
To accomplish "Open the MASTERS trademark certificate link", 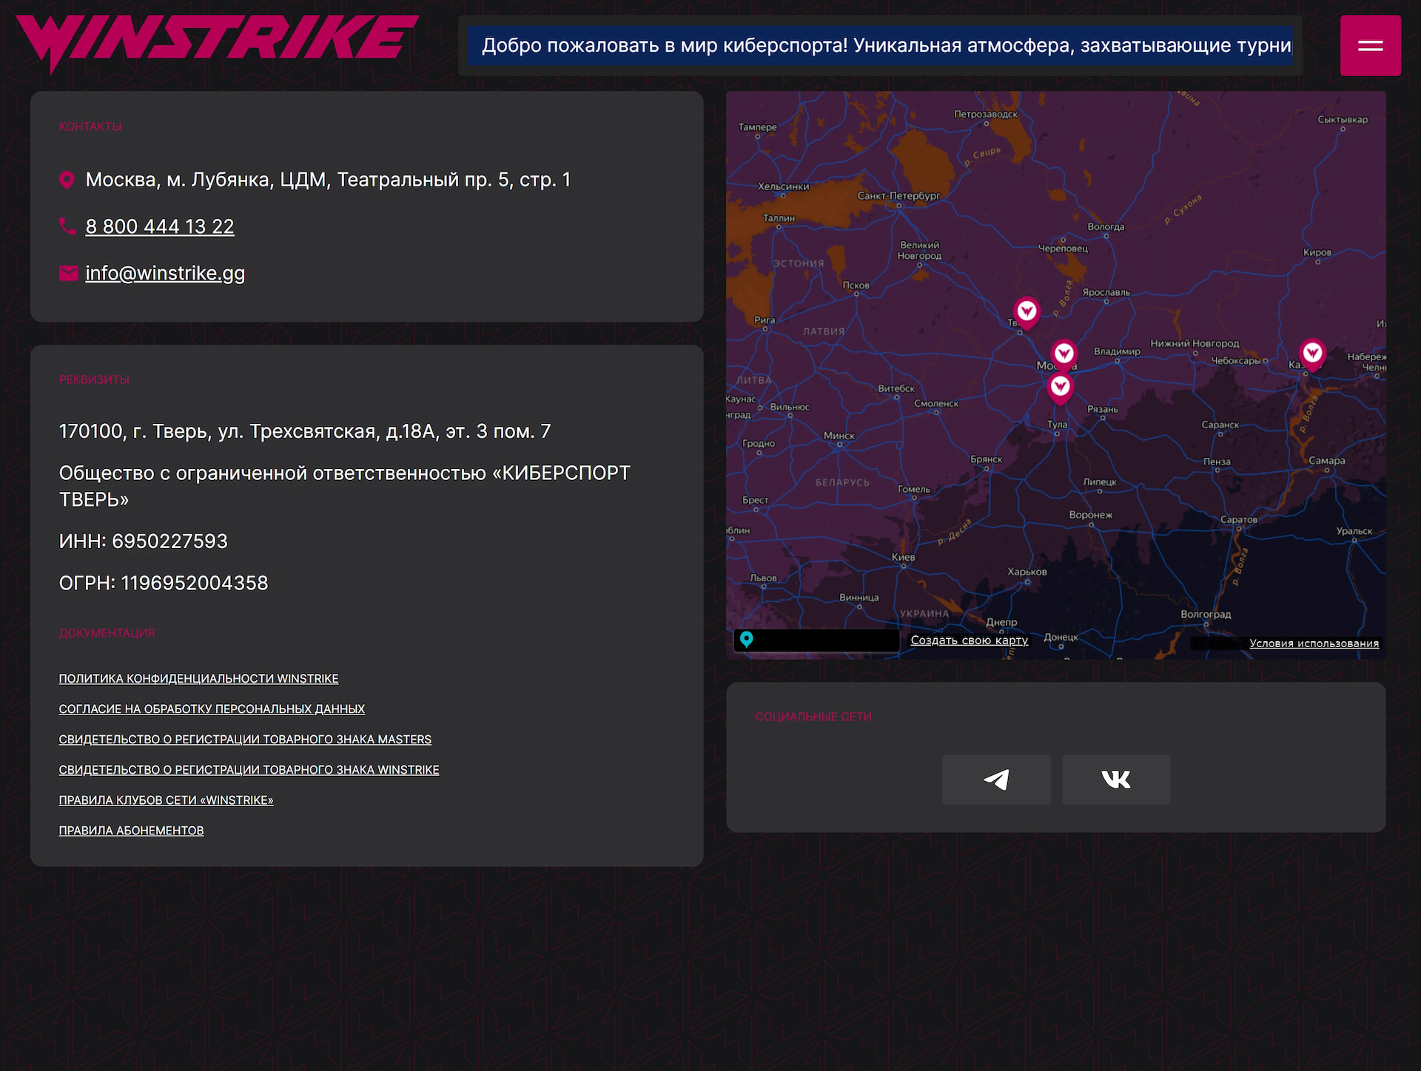I will [245, 739].
